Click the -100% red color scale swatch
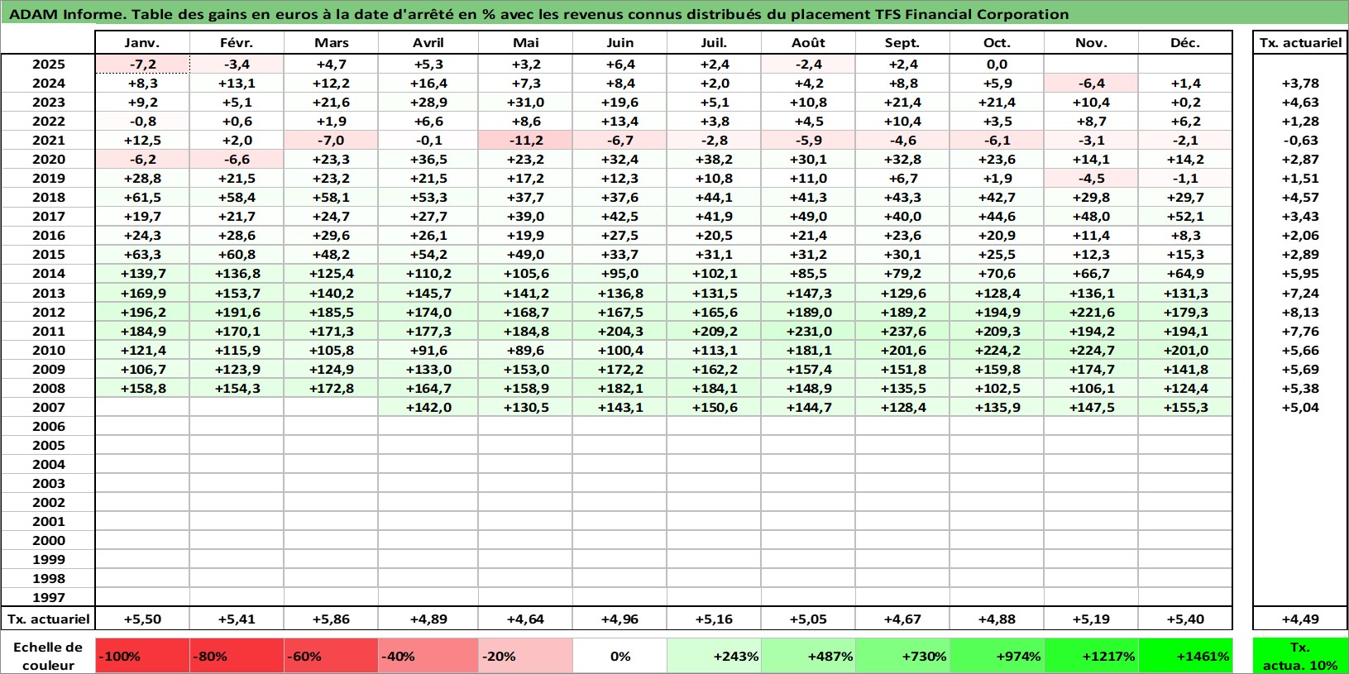Image resolution: width=1349 pixels, height=674 pixels. pos(142,655)
